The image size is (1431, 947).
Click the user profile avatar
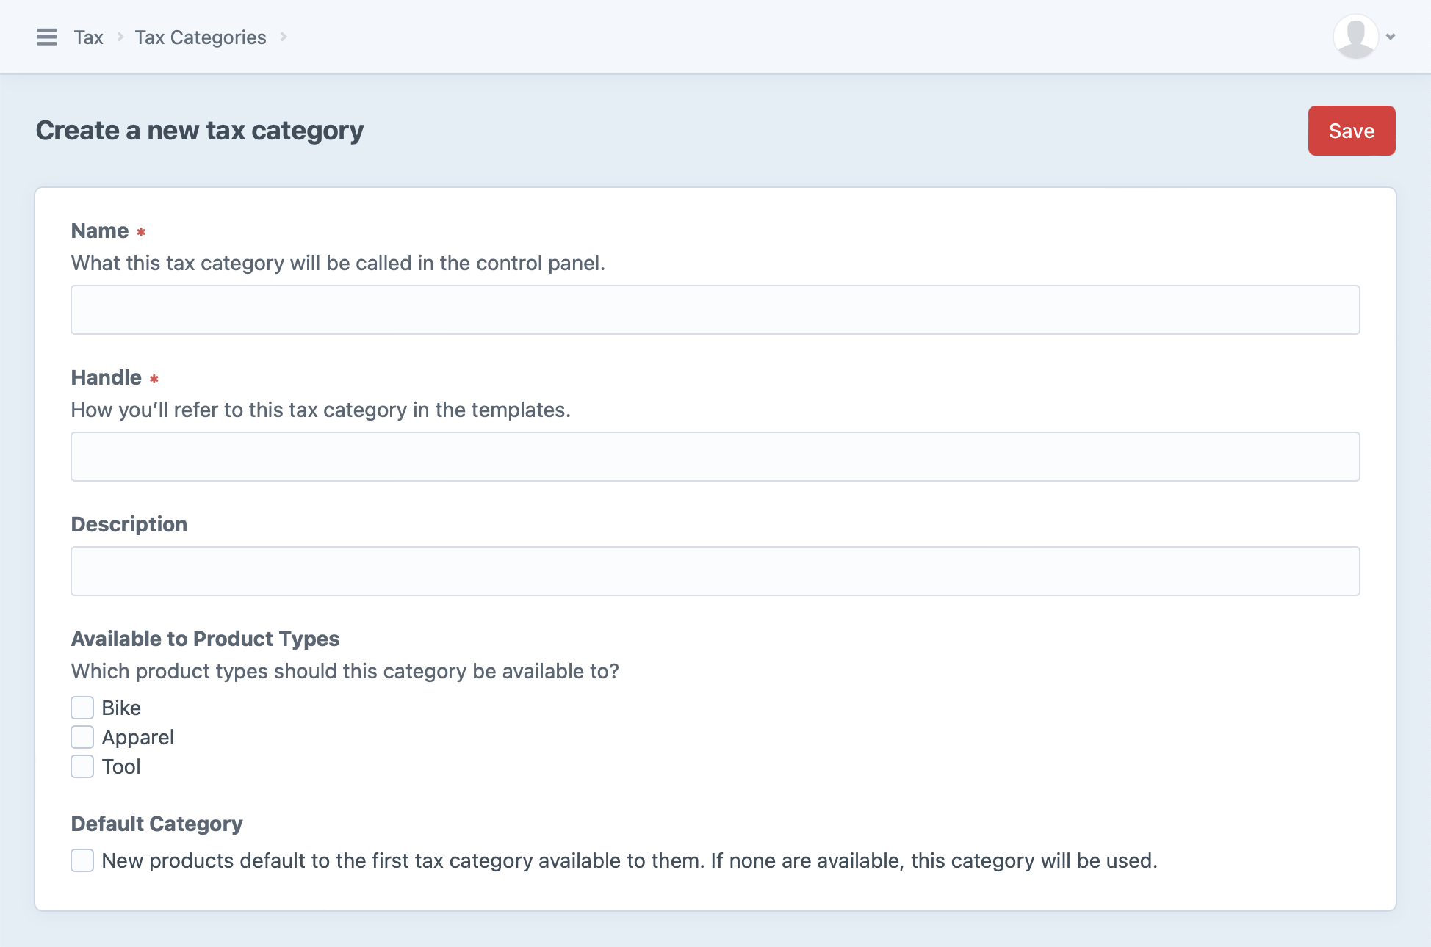pyautogui.click(x=1354, y=35)
